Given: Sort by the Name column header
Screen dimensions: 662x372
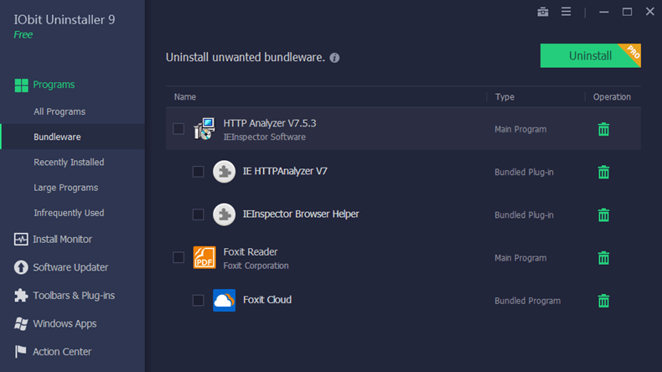Looking at the screenshot, I should coord(185,97).
